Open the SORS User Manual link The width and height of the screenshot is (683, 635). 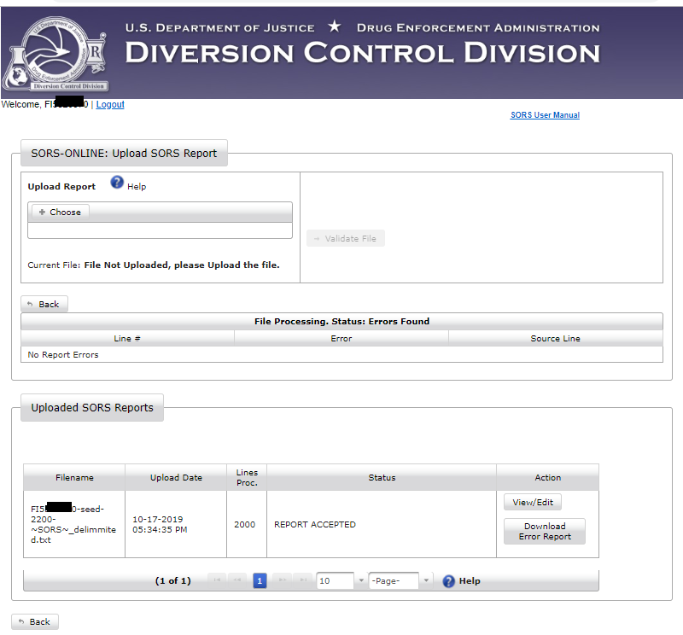545,115
